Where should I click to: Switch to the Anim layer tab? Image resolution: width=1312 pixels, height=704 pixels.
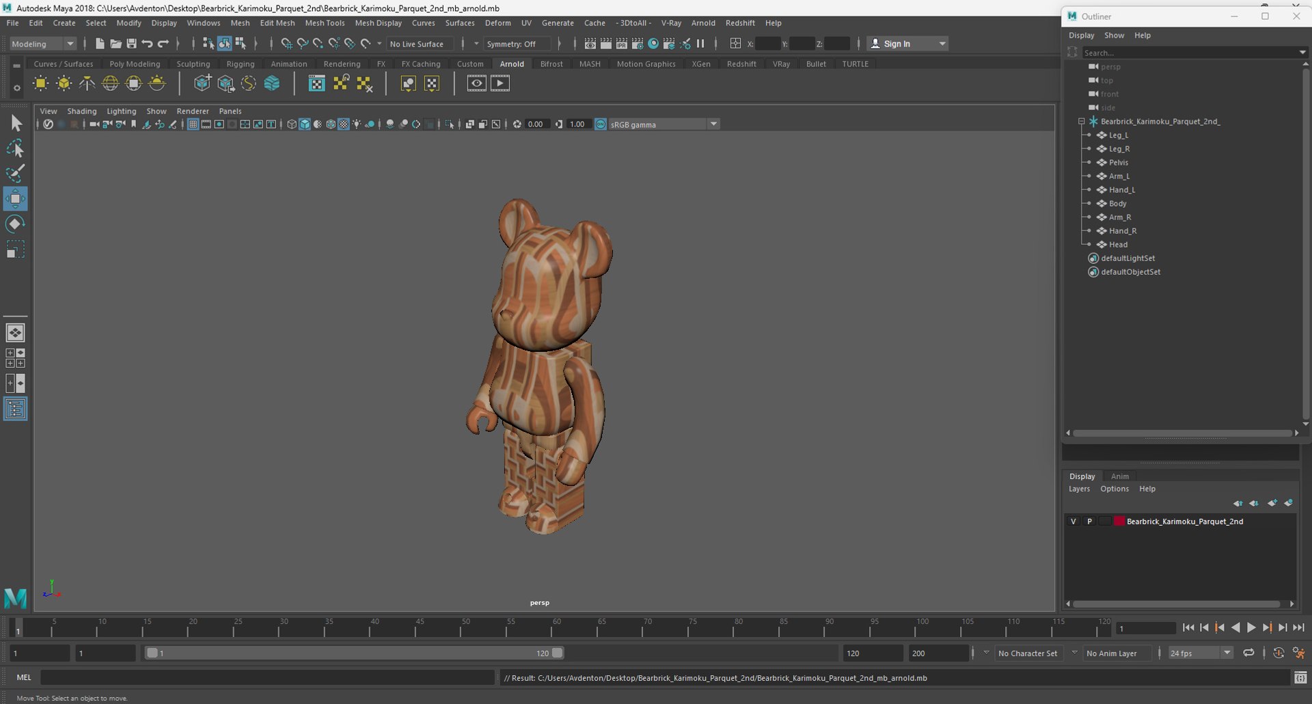[x=1119, y=476]
